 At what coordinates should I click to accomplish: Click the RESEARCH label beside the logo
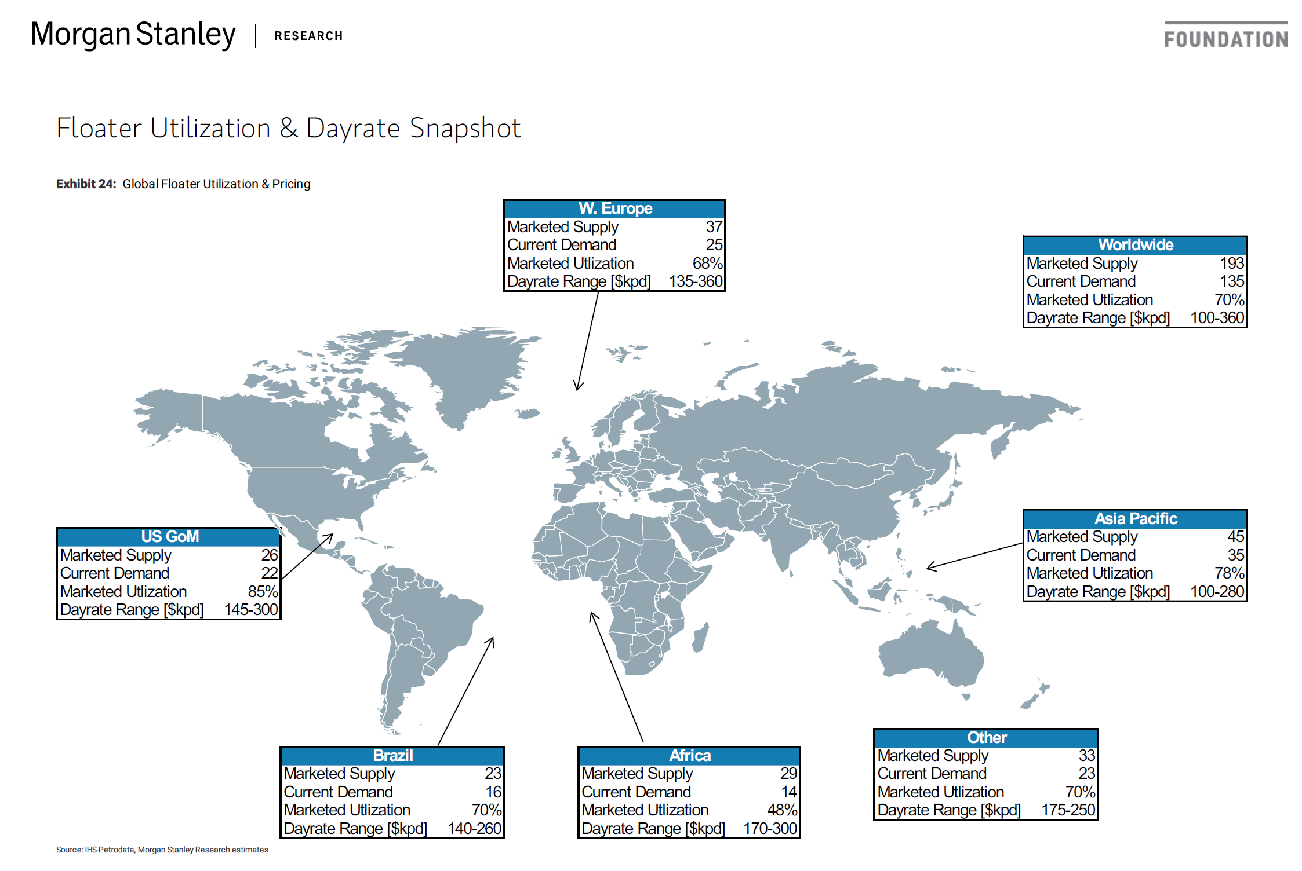(x=308, y=36)
